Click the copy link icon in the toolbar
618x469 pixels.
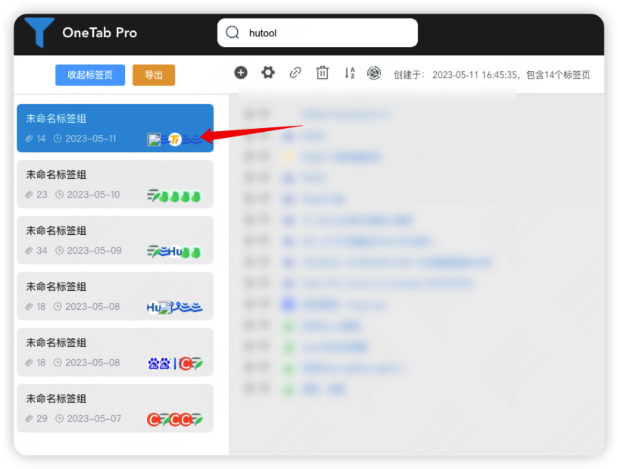295,73
